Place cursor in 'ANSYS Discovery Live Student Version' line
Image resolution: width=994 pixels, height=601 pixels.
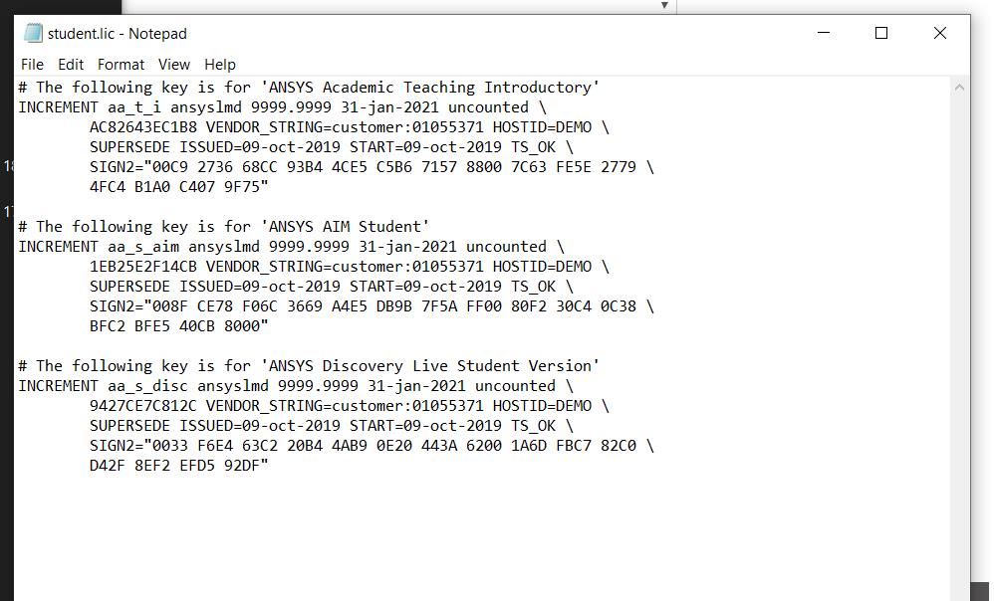[x=309, y=366]
